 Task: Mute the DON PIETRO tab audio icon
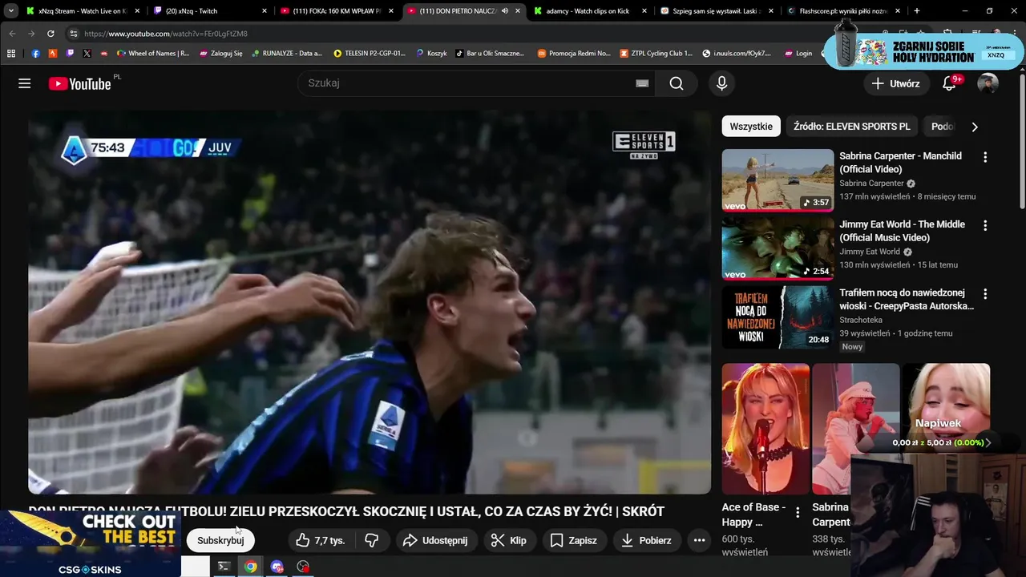pos(504,11)
